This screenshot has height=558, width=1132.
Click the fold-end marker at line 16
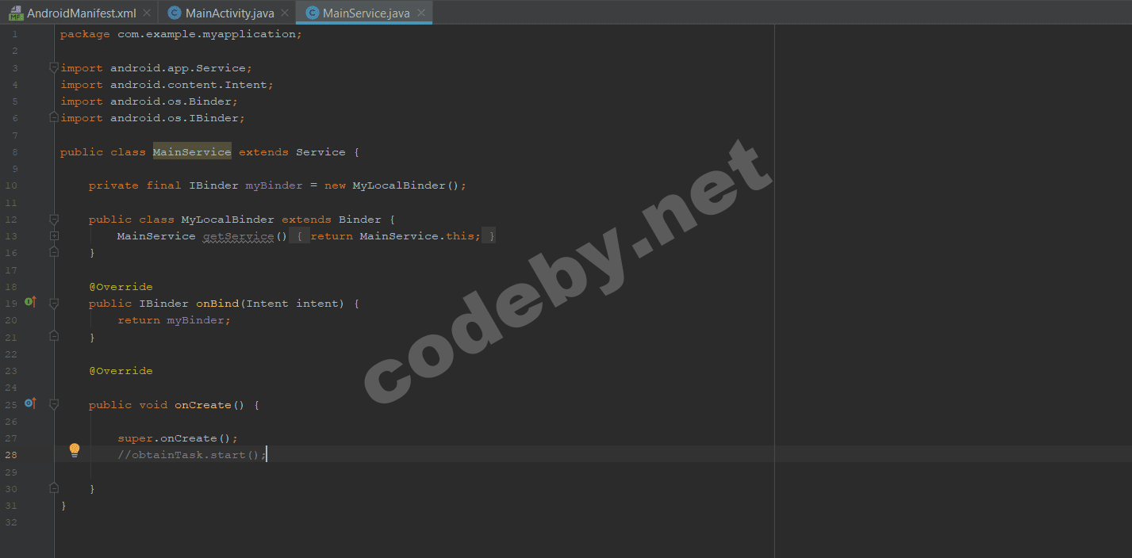pyautogui.click(x=54, y=252)
